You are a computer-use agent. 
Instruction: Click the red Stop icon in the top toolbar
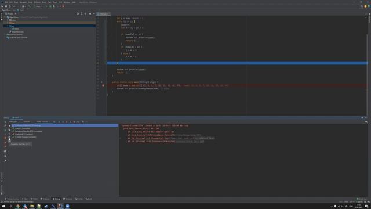[x=63, y=6]
